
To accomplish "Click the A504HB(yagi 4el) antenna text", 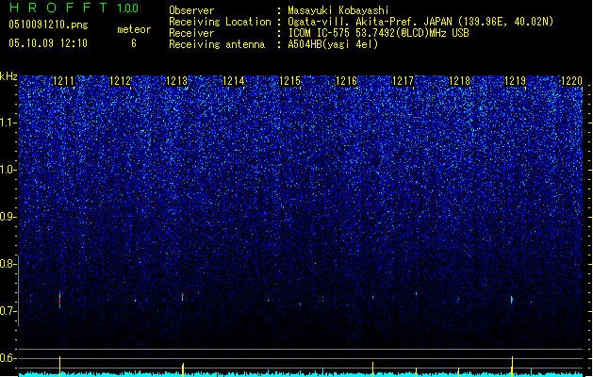I will [x=333, y=44].
